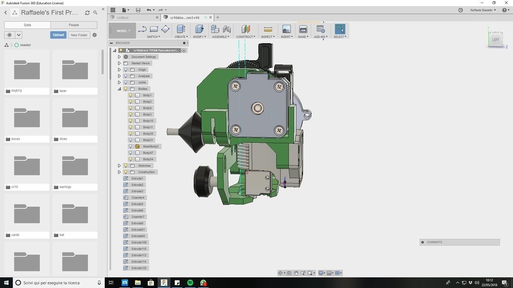Click the Add-Ins scripts icon

click(x=321, y=29)
